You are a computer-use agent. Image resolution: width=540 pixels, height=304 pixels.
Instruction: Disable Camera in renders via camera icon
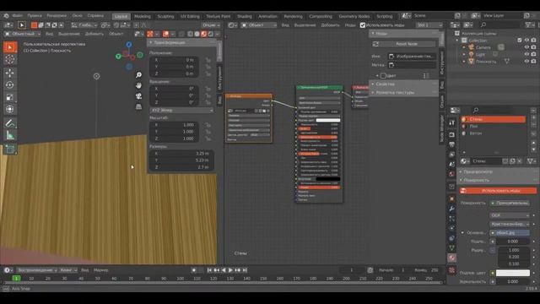click(x=533, y=47)
